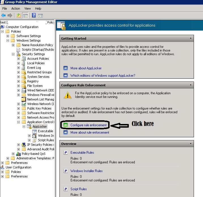Open Help via the question mark icon

pyautogui.click(x=34, y=15)
